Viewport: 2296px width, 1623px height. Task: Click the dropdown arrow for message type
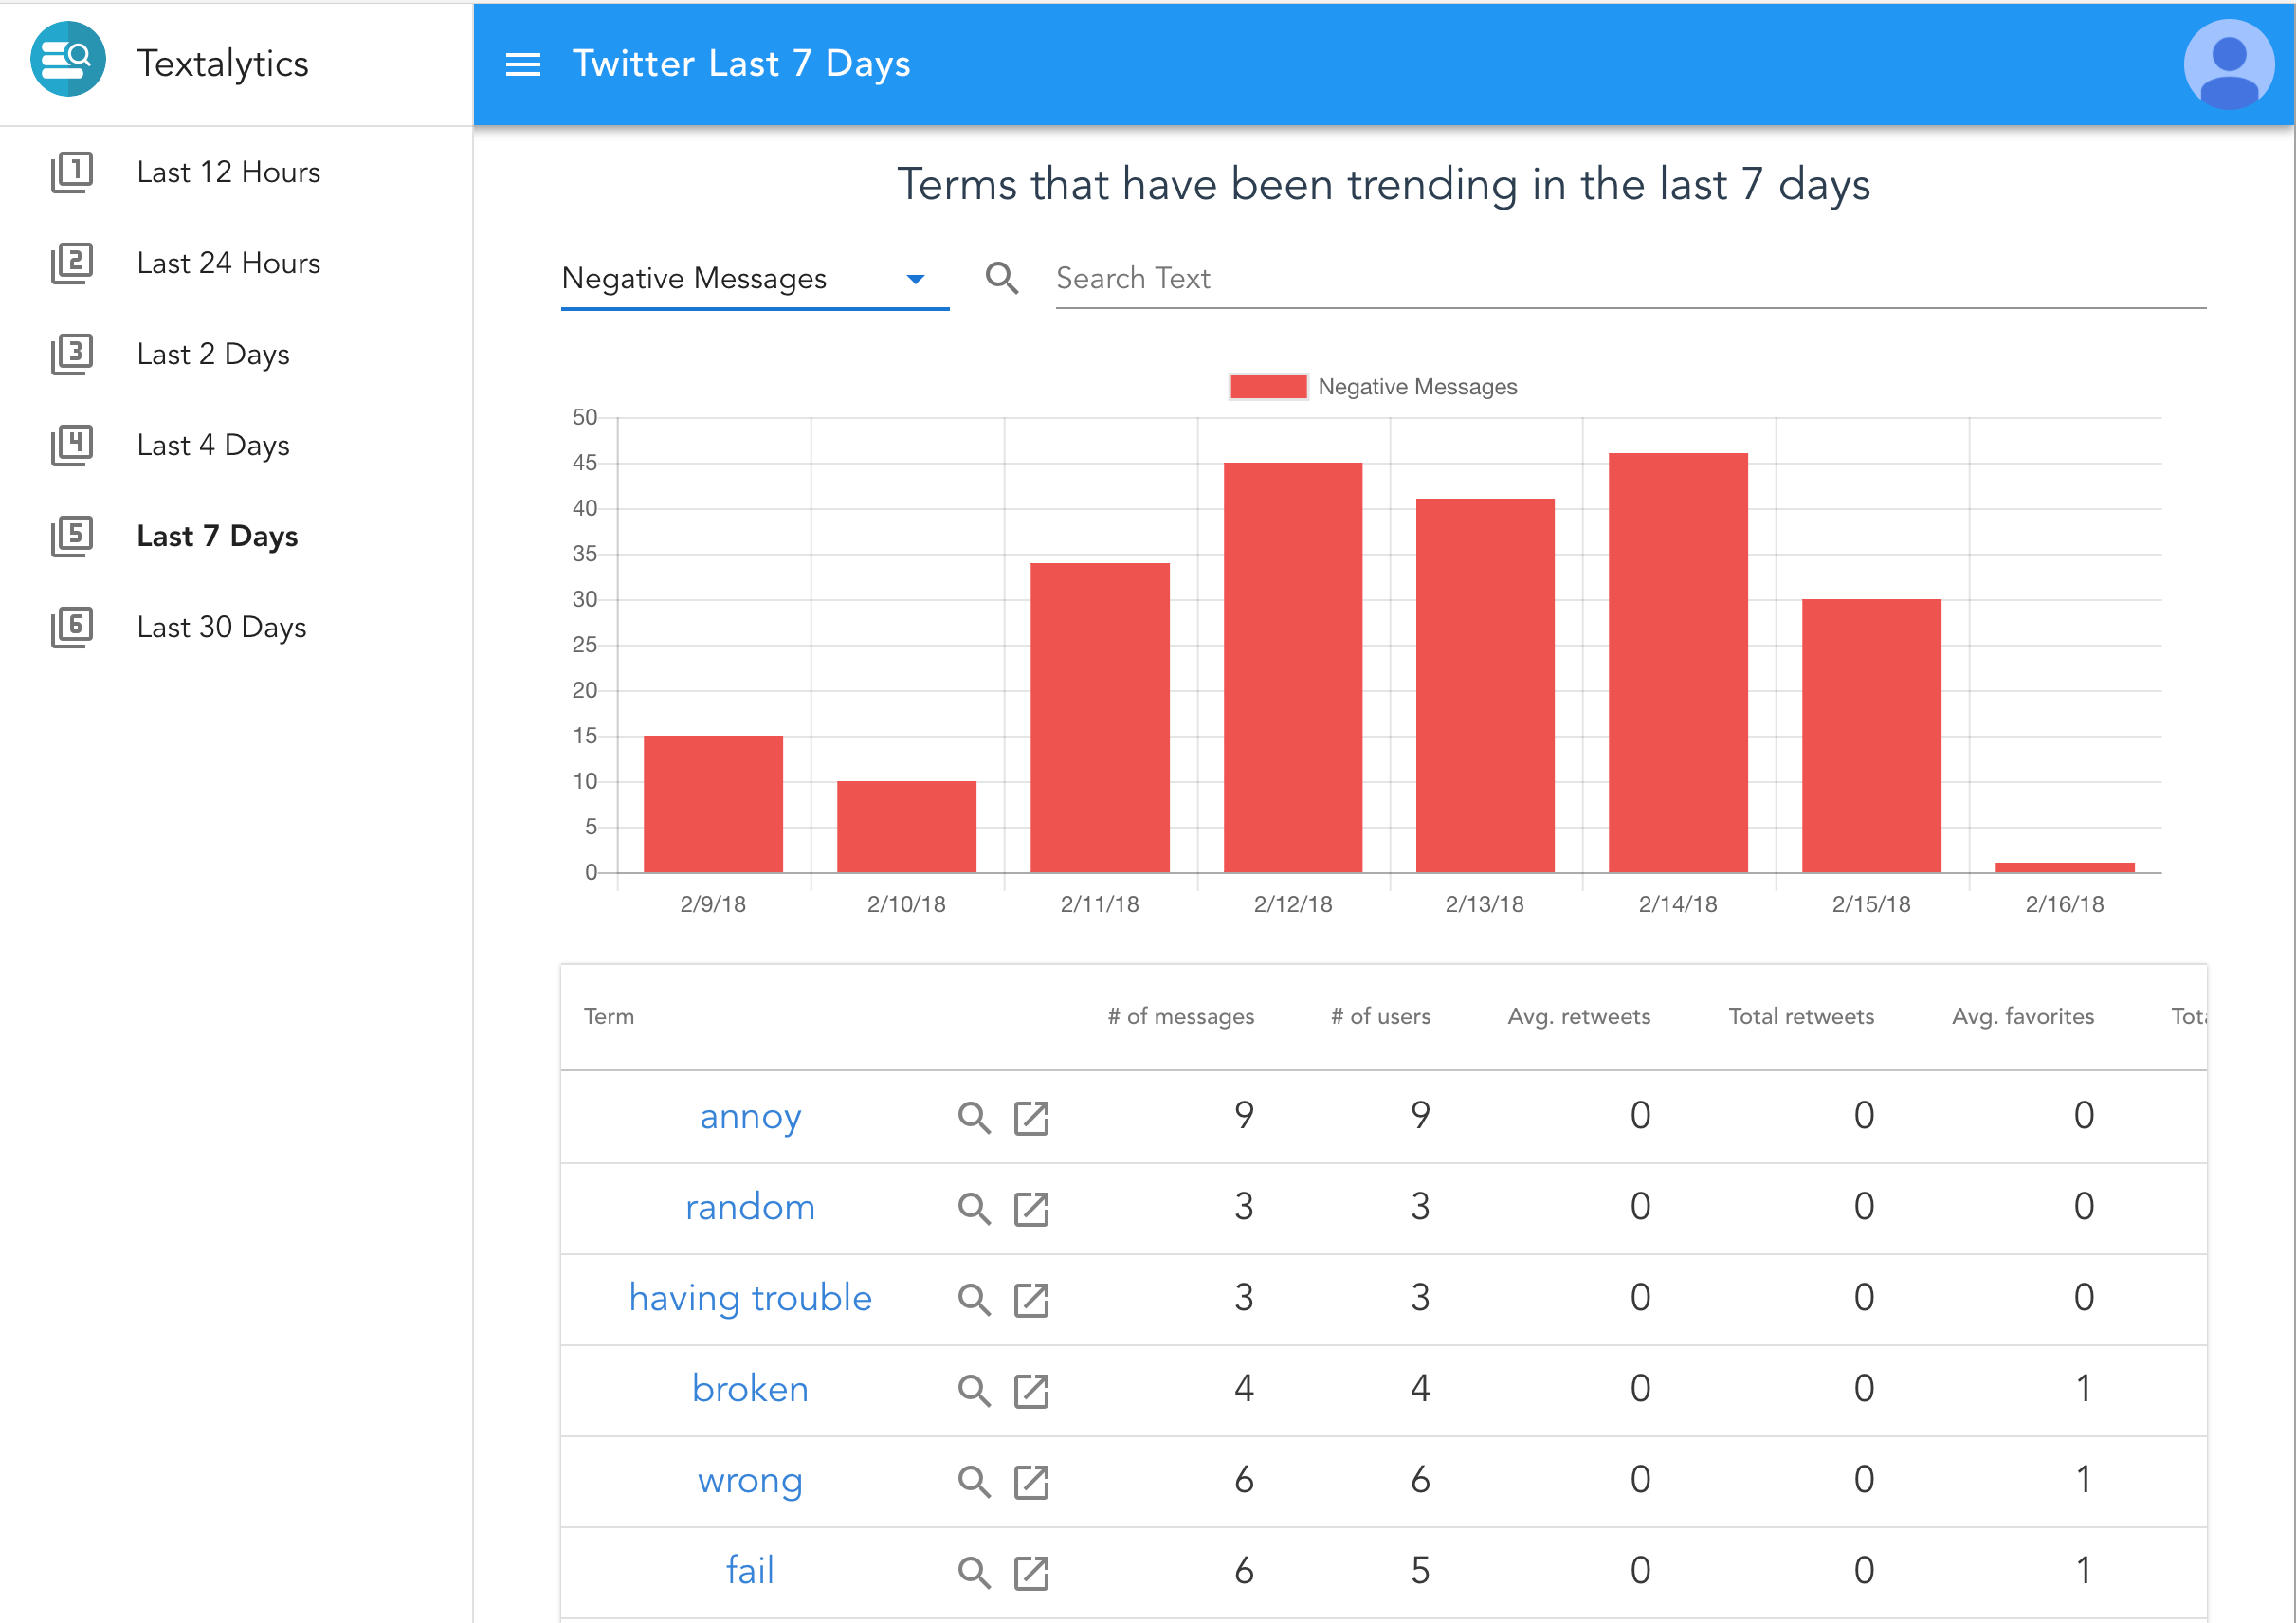pos(915,280)
